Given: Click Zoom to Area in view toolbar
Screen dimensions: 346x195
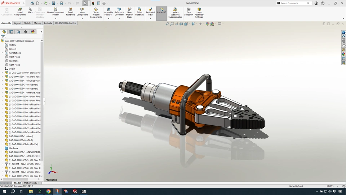Looking at the screenshot, I should pos(172,24).
